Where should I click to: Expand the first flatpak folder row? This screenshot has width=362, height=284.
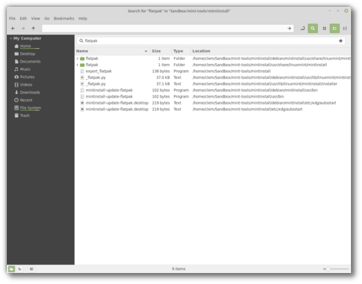(77, 58)
